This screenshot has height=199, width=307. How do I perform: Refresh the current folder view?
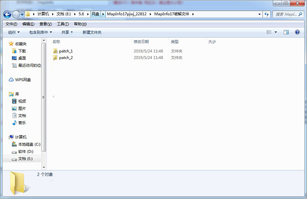(267, 14)
